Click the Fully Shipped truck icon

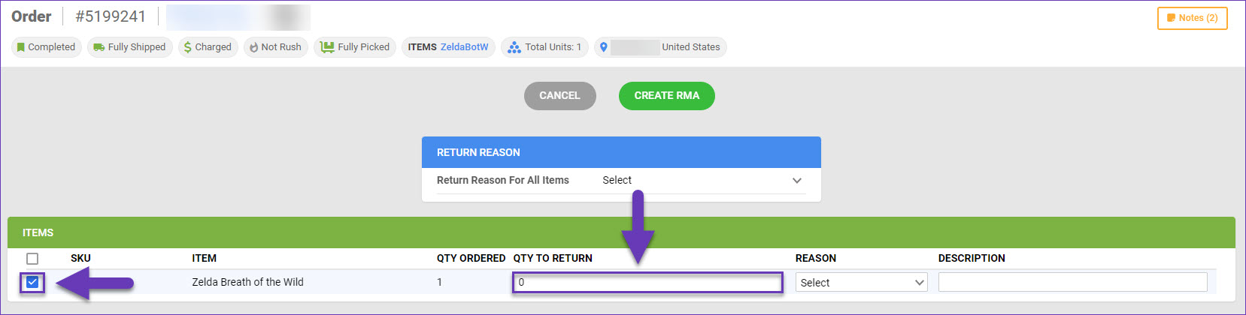tap(99, 47)
